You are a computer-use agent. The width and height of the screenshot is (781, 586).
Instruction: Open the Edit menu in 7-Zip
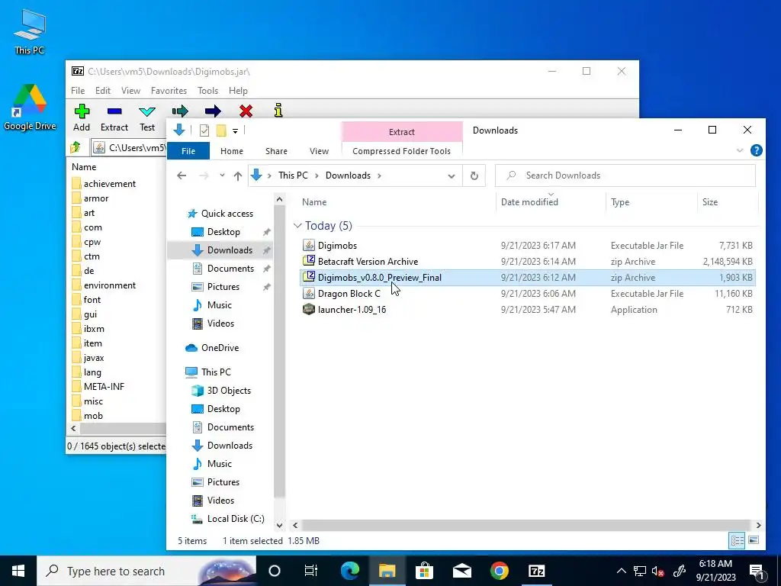coord(103,91)
